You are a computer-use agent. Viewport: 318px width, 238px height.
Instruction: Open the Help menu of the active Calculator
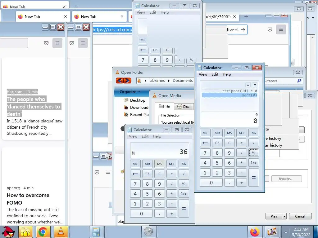coord(227,74)
